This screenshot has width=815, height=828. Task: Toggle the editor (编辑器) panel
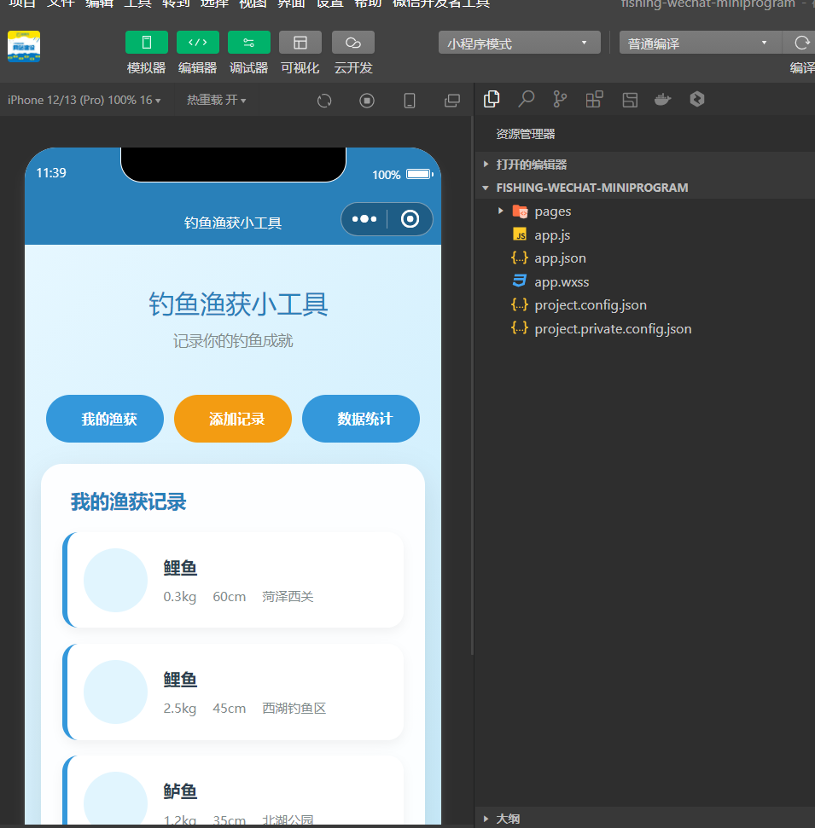tap(198, 43)
